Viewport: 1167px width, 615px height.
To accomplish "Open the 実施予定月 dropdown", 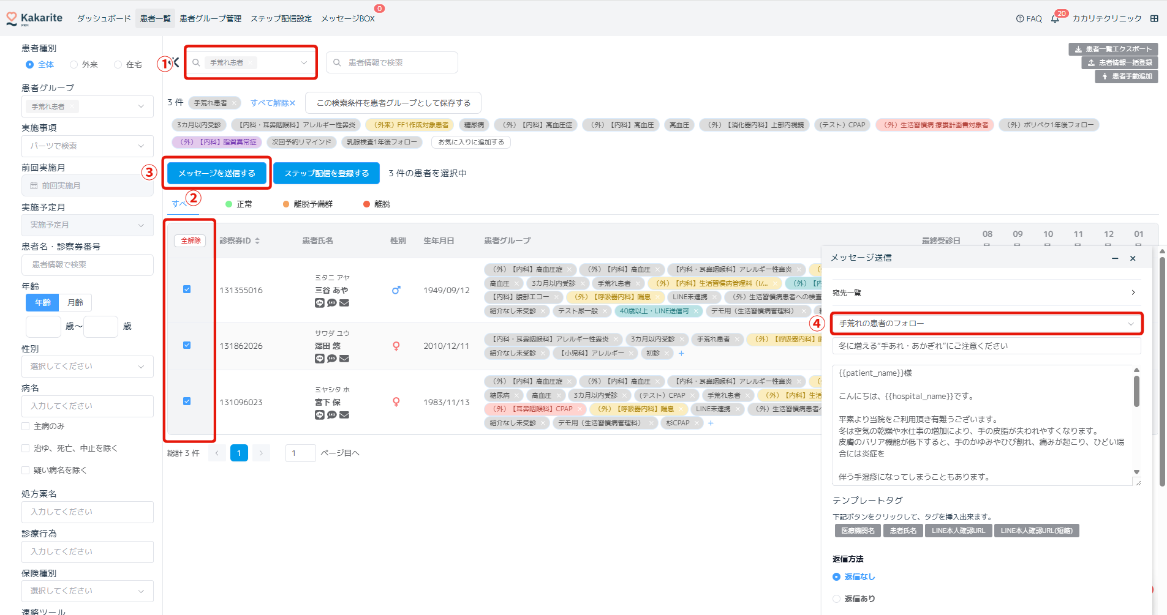I will 87,225.
